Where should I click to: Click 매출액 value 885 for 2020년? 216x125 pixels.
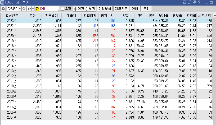(78, 36)
